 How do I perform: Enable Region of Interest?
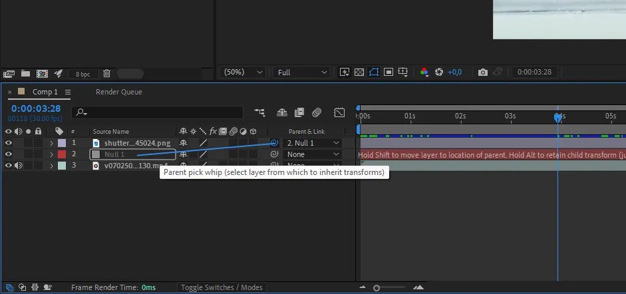(x=388, y=73)
